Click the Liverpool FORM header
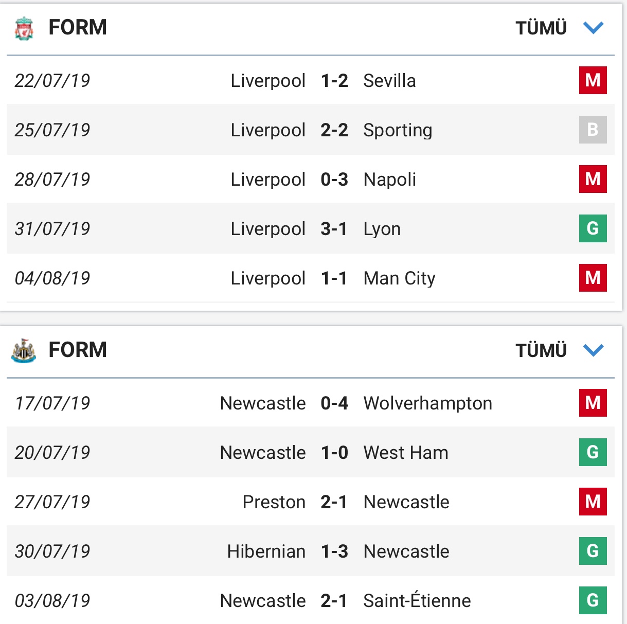The image size is (627, 624). pyautogui.click(x=77, y=27)
